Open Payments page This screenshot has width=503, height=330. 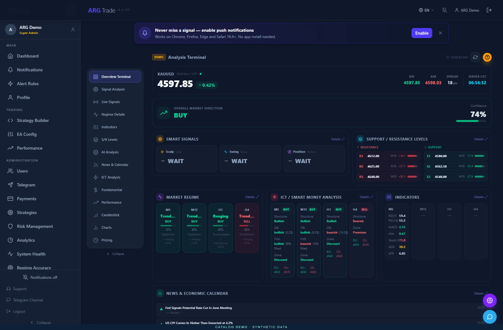coord(40,199)
